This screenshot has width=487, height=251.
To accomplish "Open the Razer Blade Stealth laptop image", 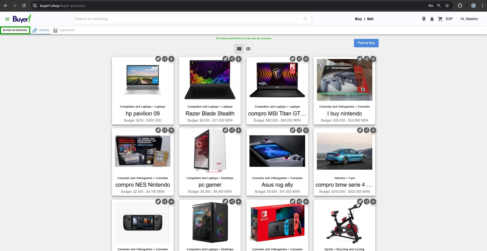I will pos(210,80).
